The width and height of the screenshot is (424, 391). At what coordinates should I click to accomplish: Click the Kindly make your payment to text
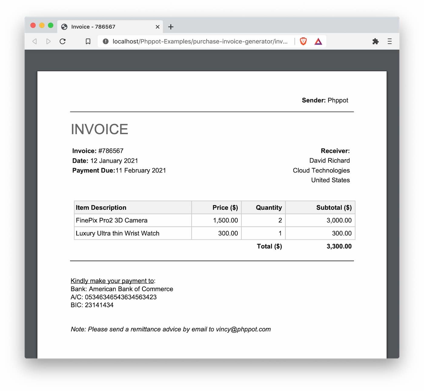click(112, 281)
